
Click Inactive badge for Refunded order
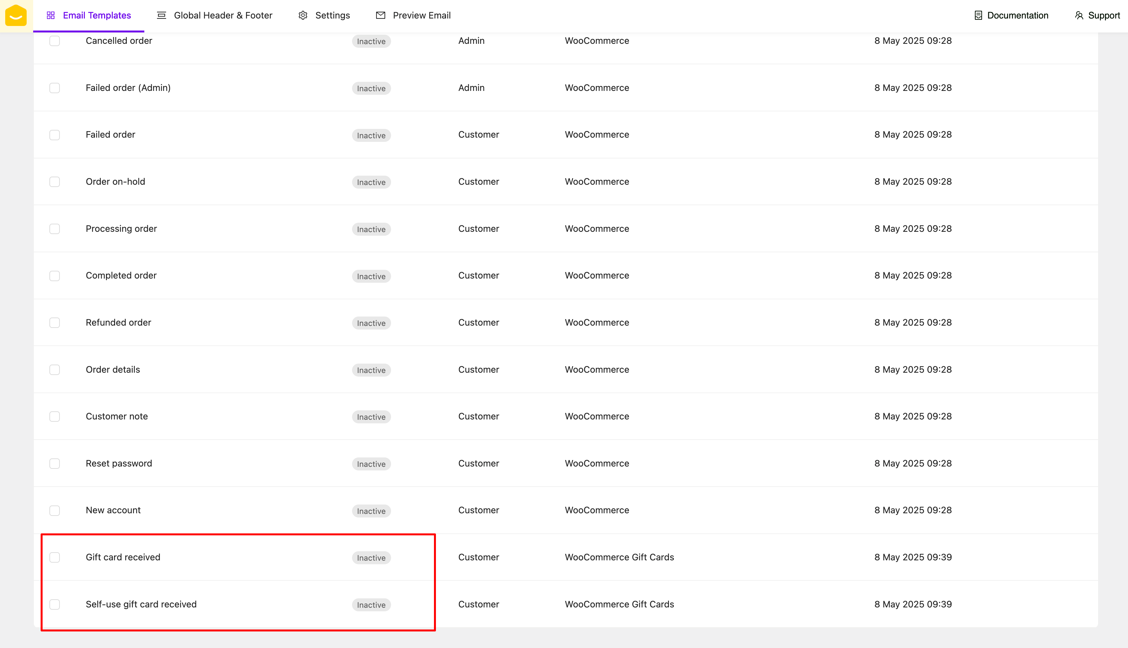[x=371, y=323]
